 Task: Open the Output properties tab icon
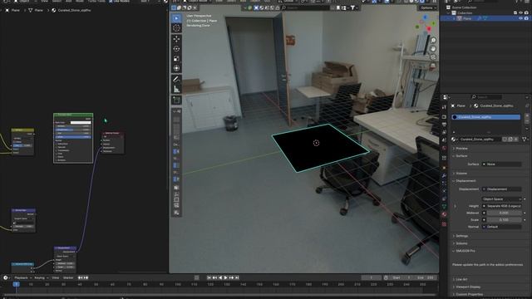point(444,125)
